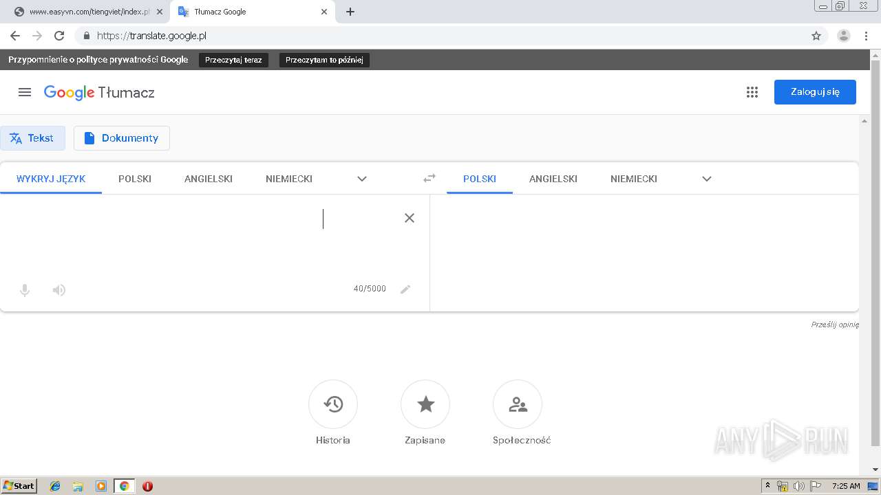Open the Historia history icon
Image resolution: width=881 pixels, height=495 pixels.
click(333, 404)
